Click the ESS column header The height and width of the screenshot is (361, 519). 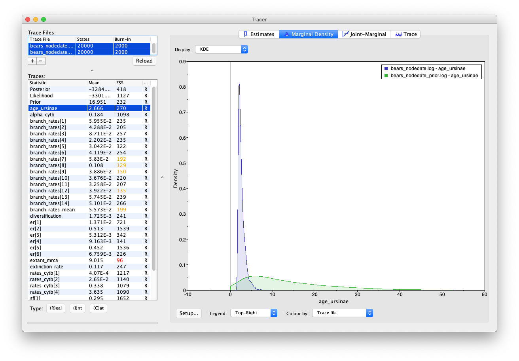coord(128,83)
